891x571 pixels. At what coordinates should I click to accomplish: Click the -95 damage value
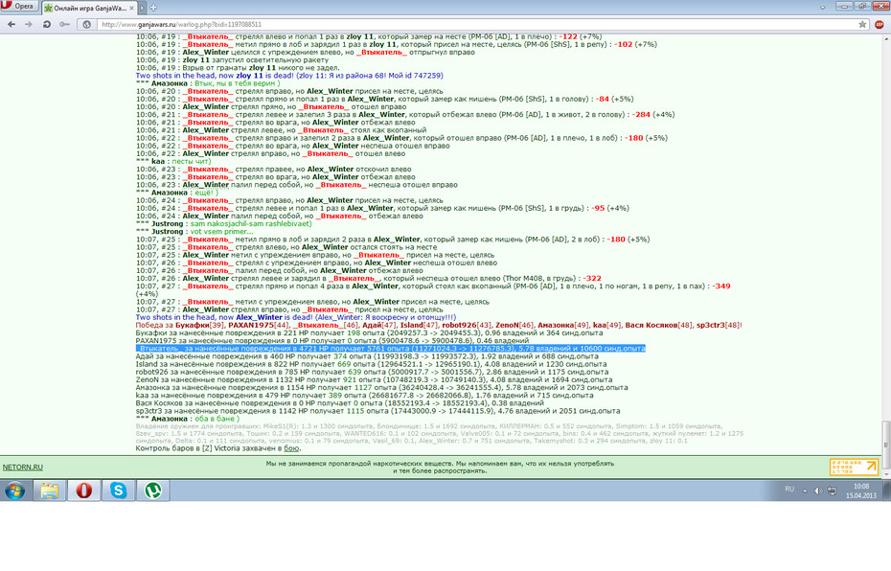click(598, 208)
